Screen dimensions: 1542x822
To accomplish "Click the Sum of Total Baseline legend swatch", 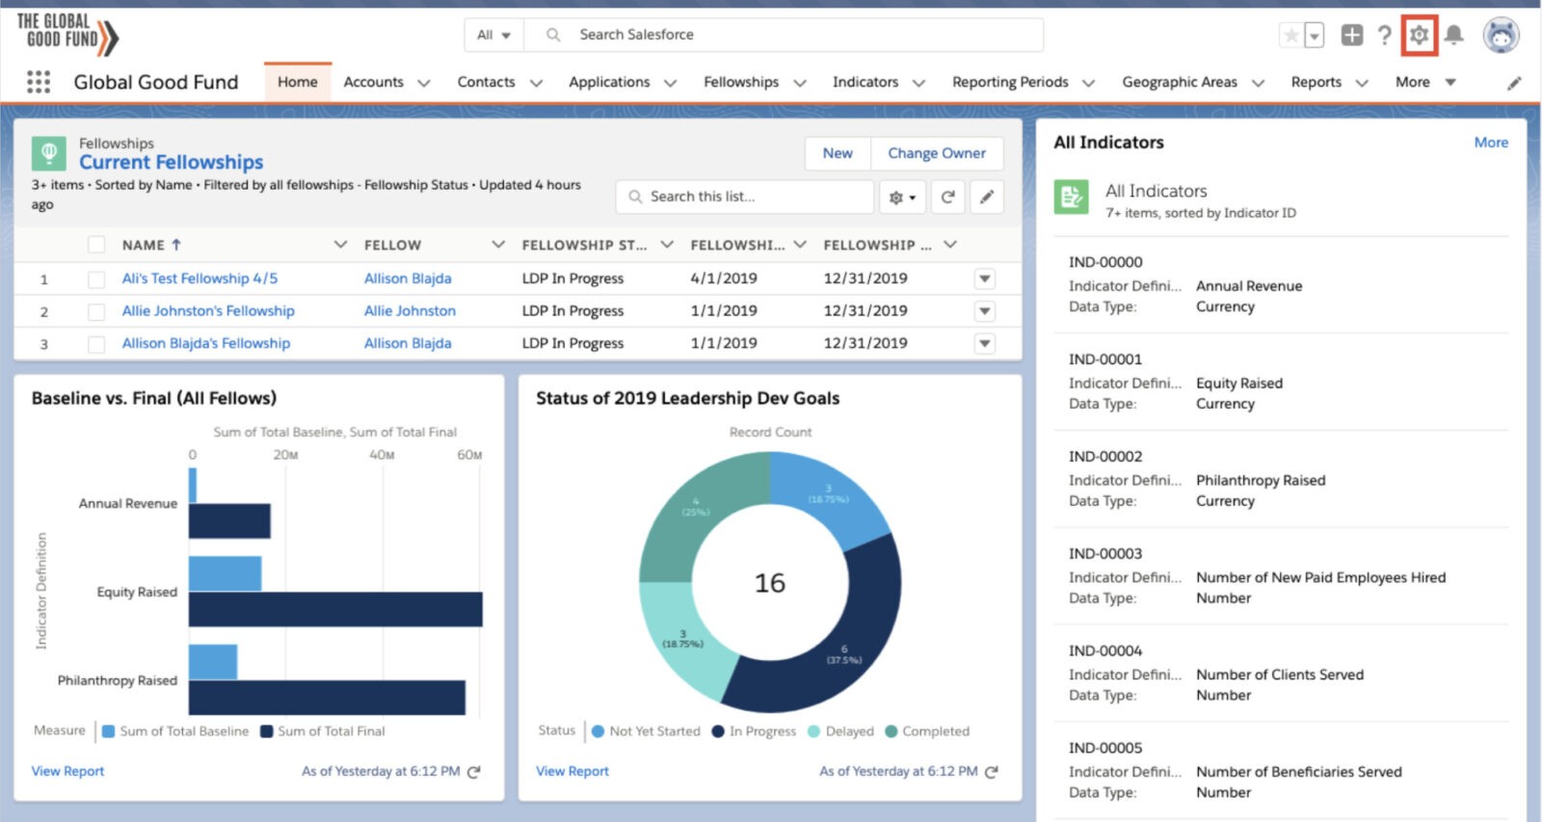I will click(108, 731).
